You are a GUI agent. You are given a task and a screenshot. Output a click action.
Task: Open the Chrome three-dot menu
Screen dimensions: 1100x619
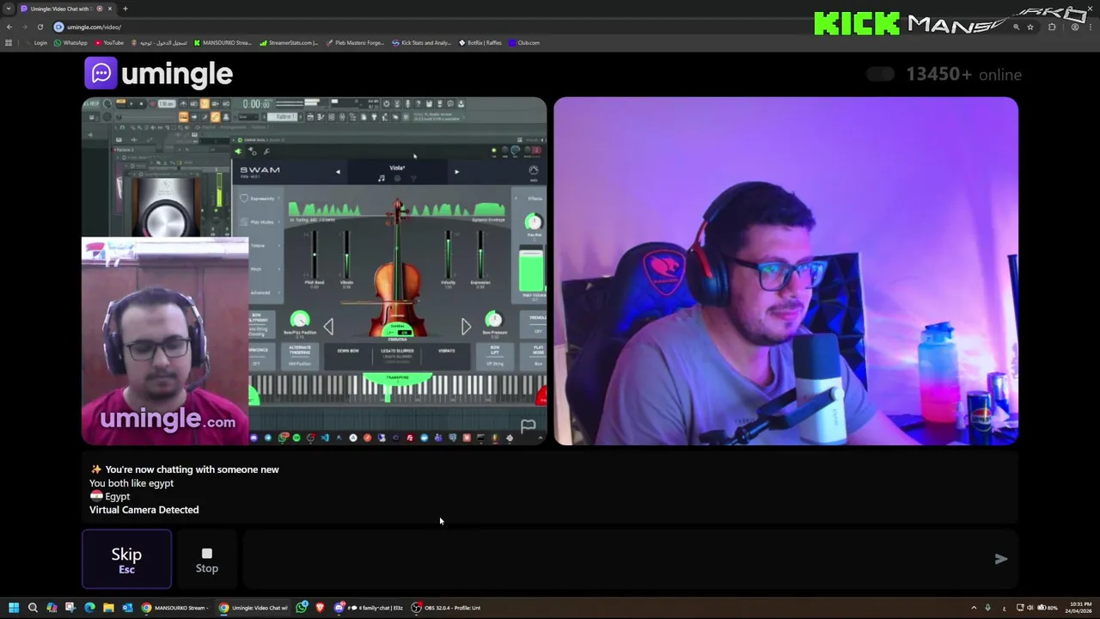[x=1091, y=27]
